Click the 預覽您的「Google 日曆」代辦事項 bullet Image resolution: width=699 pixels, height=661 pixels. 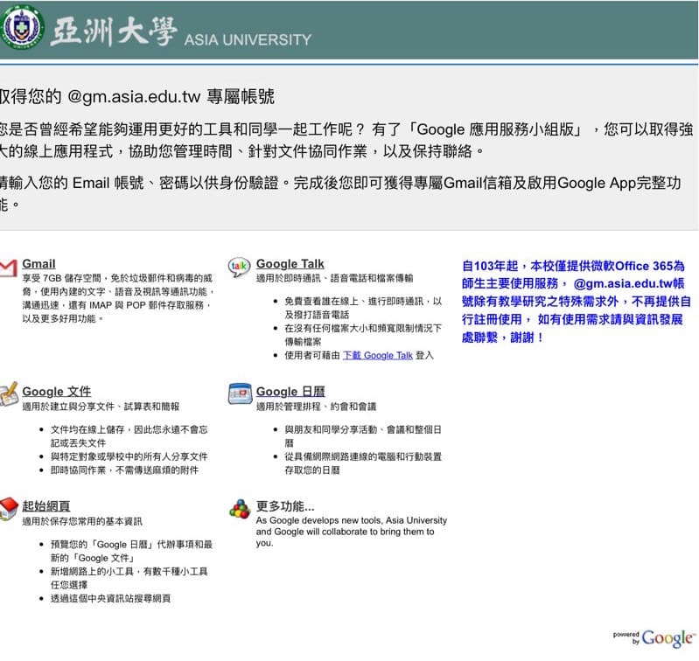131,551
